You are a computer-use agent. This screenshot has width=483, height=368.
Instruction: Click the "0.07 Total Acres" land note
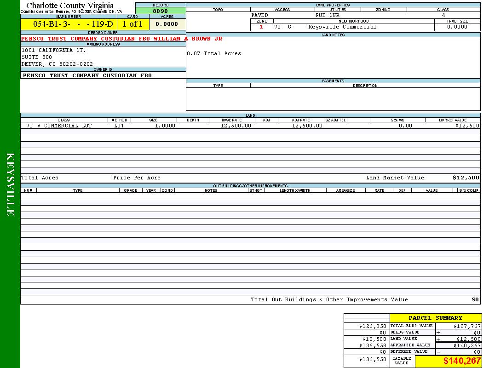[x=214, y=54]
